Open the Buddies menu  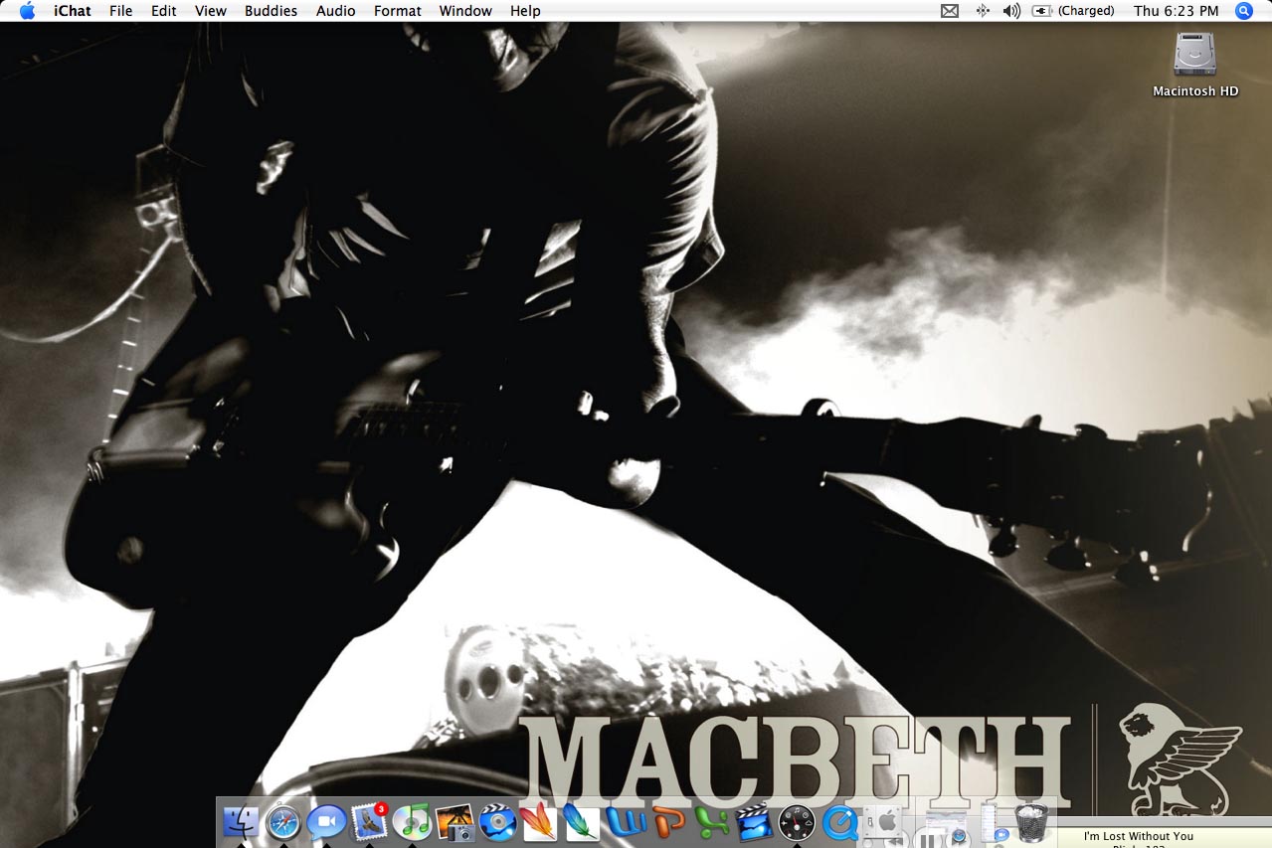click(272, 11)
